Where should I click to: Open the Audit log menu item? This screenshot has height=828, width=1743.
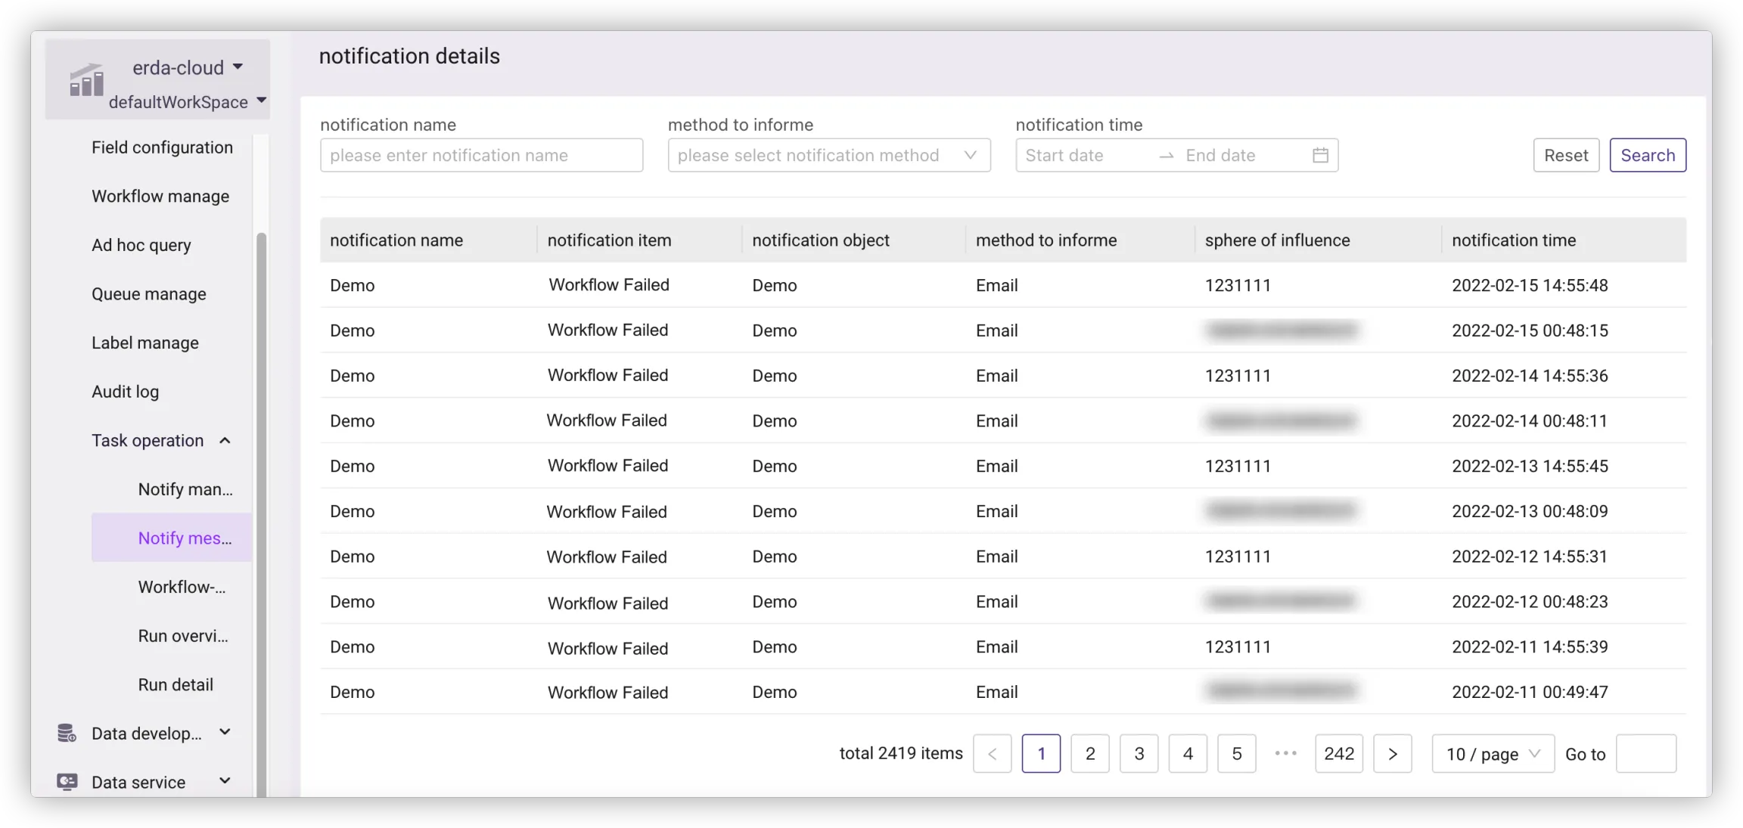point(126,392)
